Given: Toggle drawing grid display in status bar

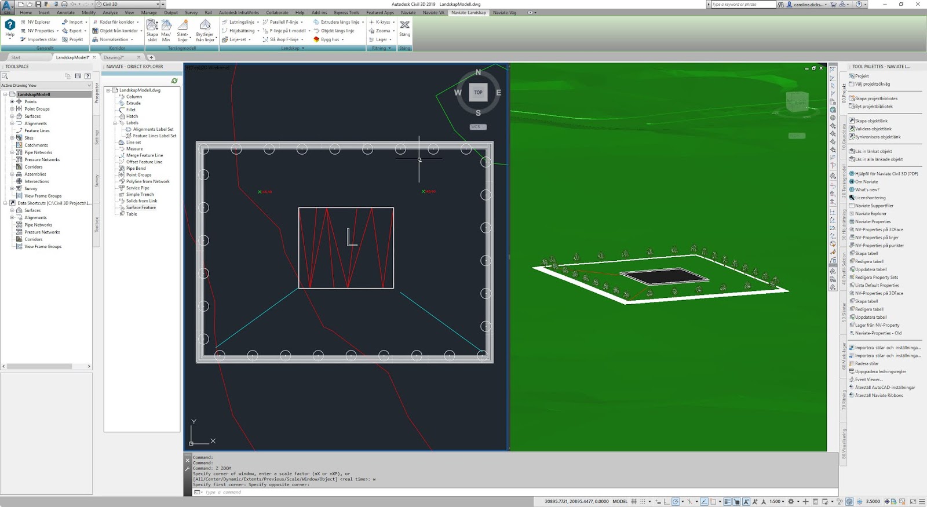Looking at the screenshot, I should [634, 501].
